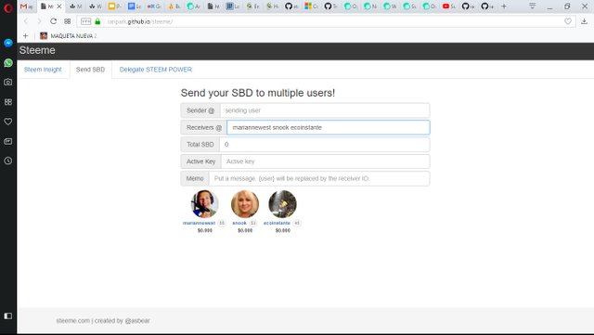Open the Delegate STEEM POWER tab

(156, 70)
